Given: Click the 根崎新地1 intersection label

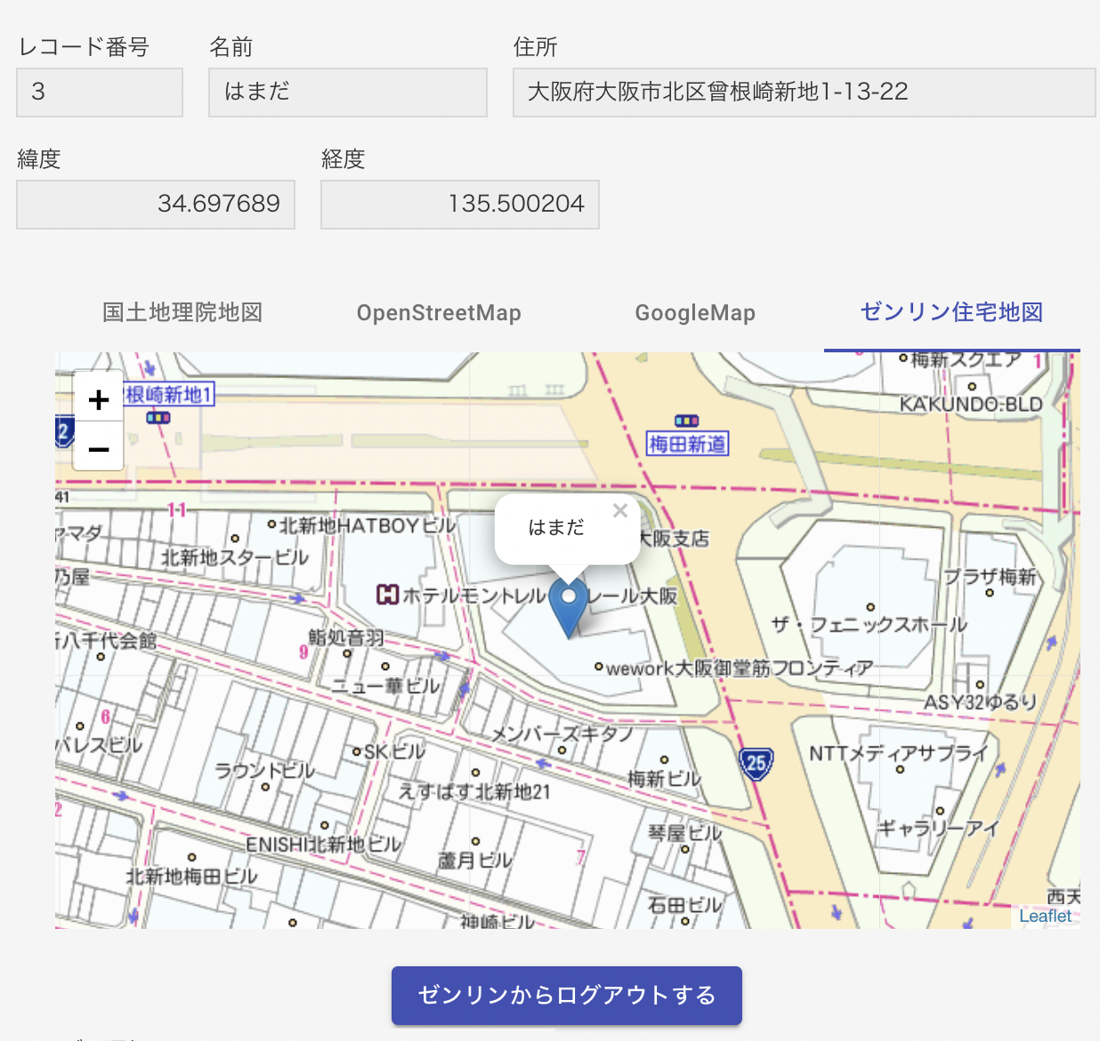Looking at the screenshot, I should click(168, 394).
